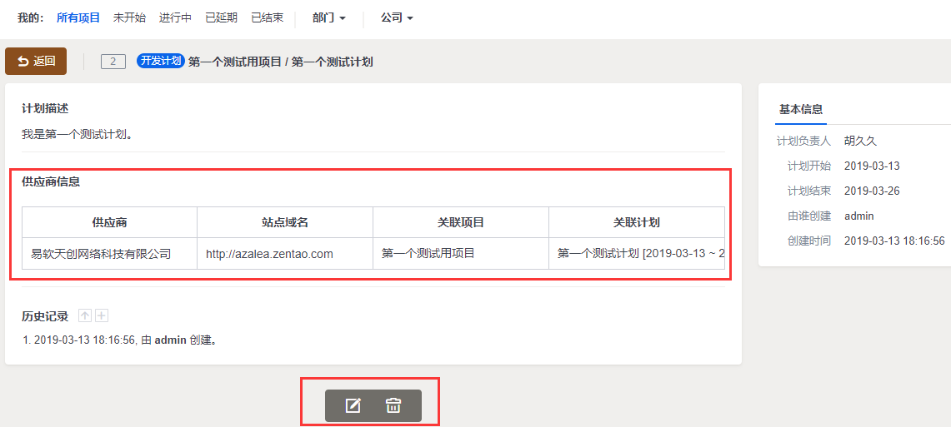Reverse the history record order arrow icon
Screen dimensions: 951x427
tap(86, 315)
